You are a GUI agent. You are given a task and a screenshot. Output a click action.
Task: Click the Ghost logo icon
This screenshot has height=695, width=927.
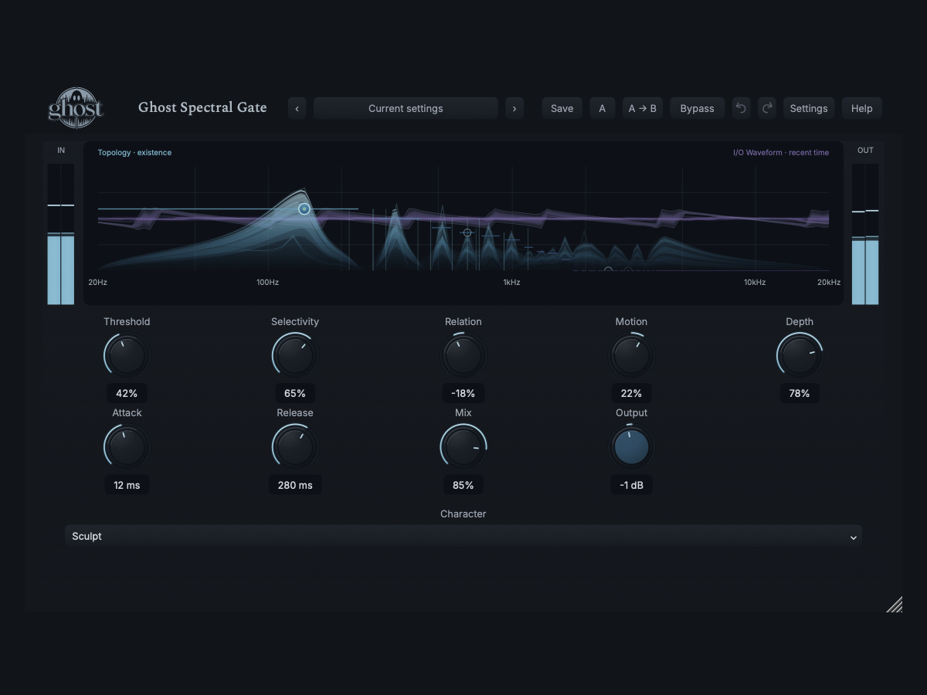click(x=76, y=108)
